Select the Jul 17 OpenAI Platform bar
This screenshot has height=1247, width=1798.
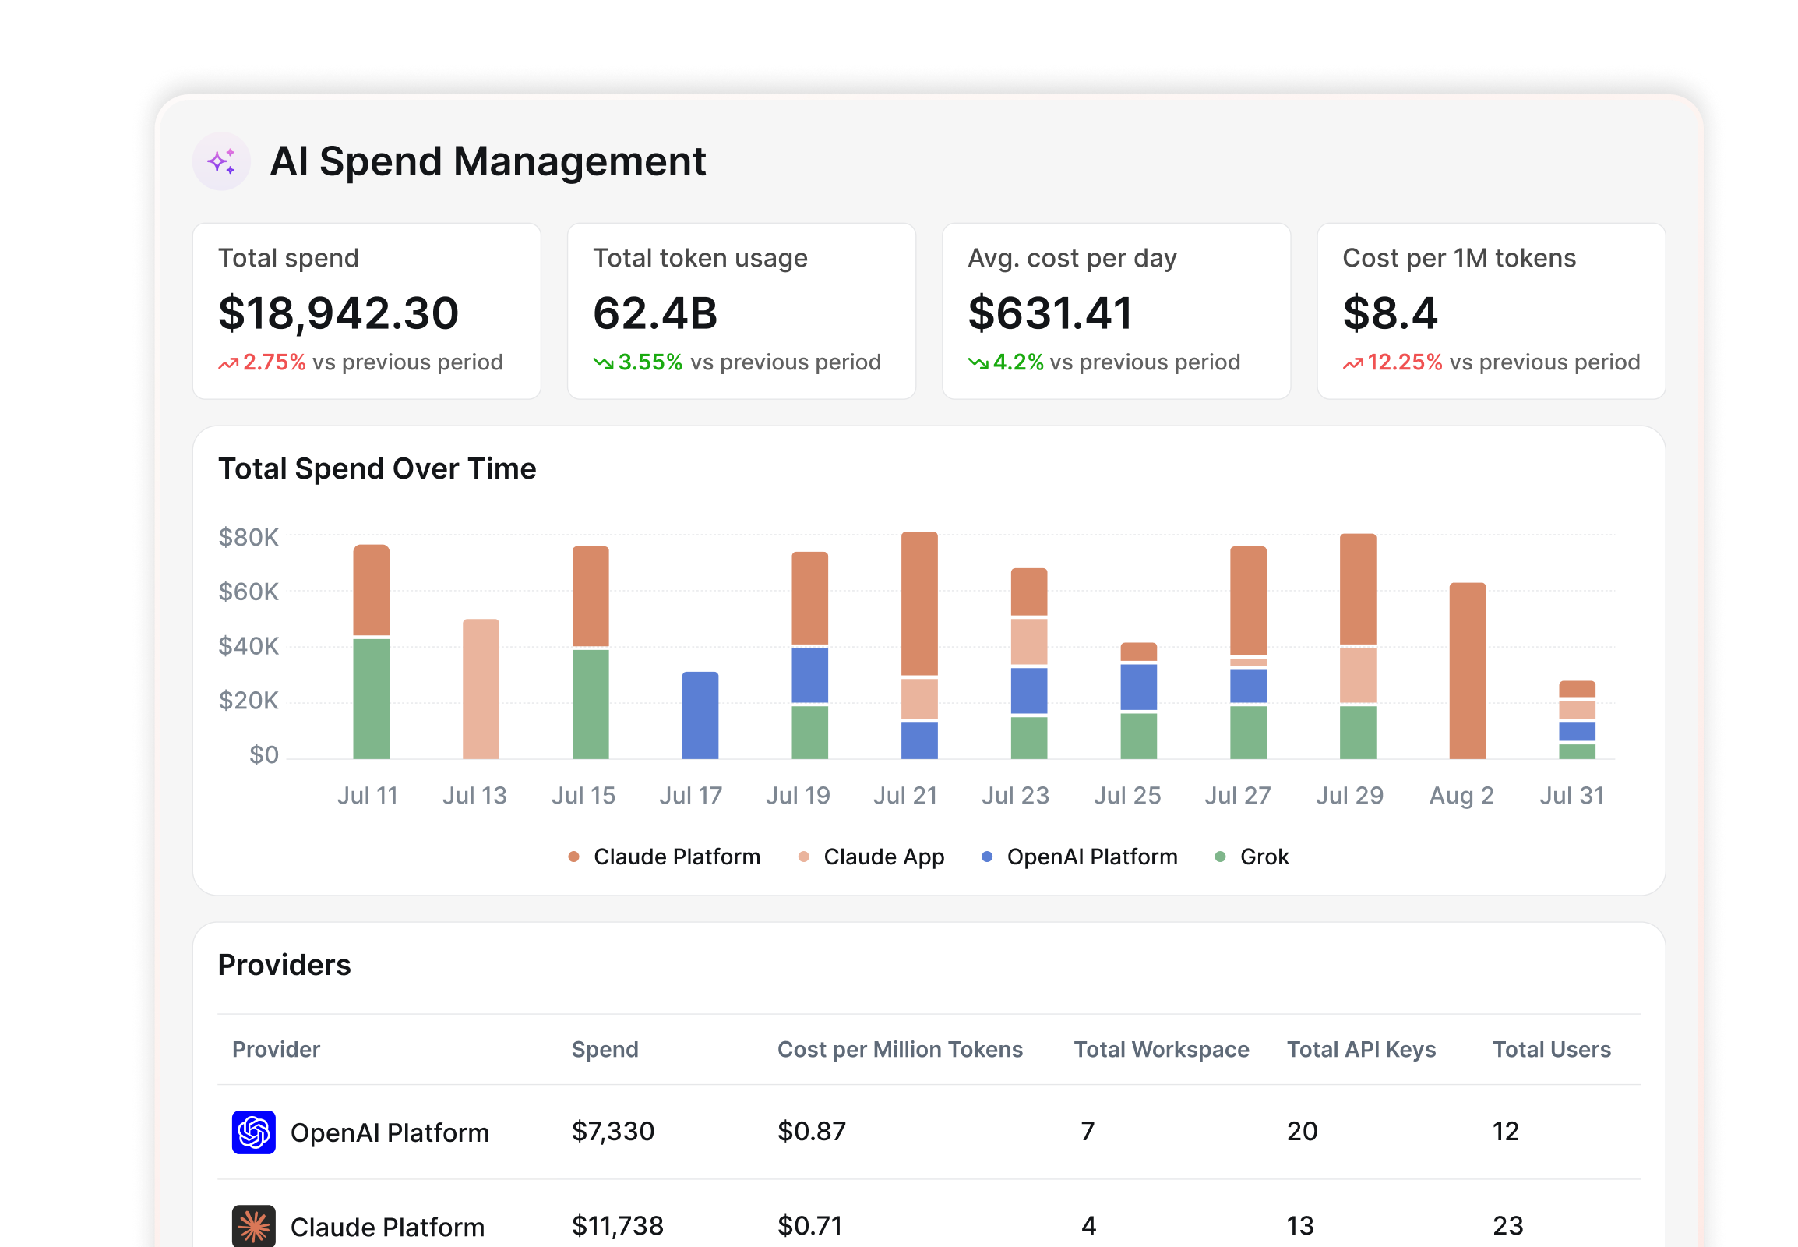(x=700, y=715)
